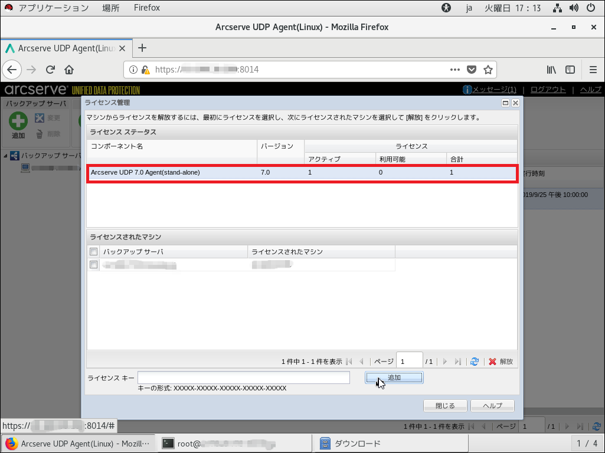Click the ログアウト link

point(548,90)
